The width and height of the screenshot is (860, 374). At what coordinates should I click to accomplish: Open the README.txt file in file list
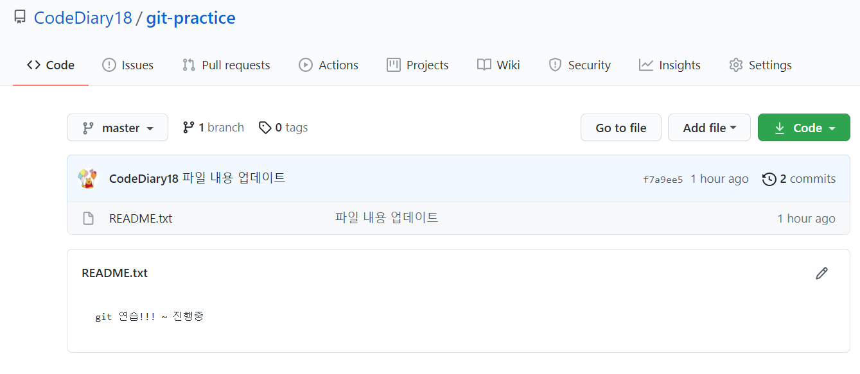point(141,218)
